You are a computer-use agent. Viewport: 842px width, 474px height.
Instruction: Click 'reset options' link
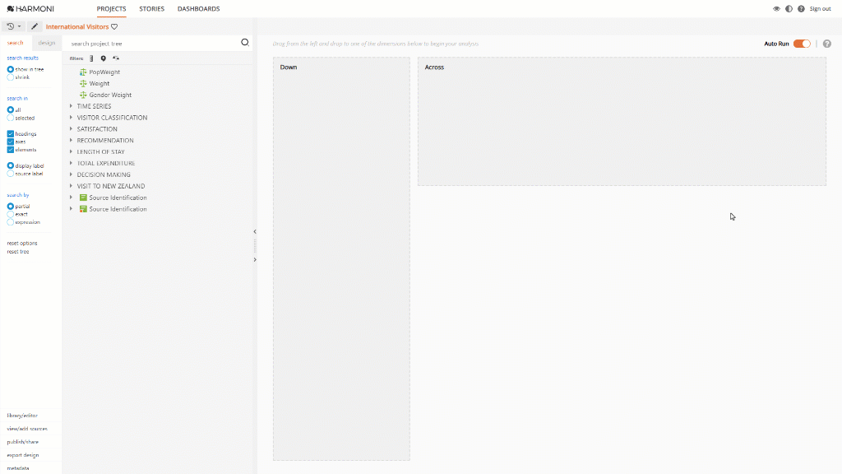[x=22, y=244]
